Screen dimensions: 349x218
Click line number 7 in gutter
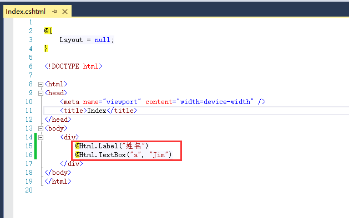click(x=31, y=75)
